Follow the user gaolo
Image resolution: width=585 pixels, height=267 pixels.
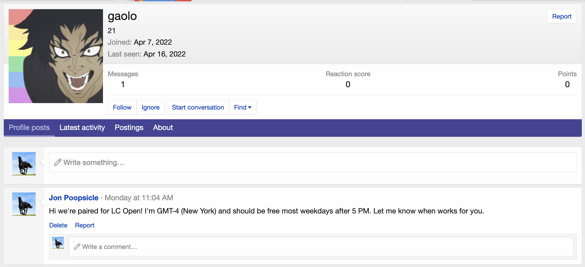(x=122, y=107)
